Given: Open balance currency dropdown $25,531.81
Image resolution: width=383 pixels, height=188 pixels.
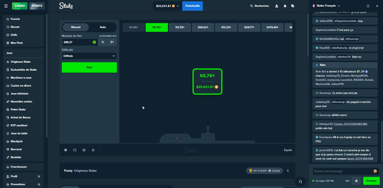Looking at the screenshot, I should (x=168, y=6).
